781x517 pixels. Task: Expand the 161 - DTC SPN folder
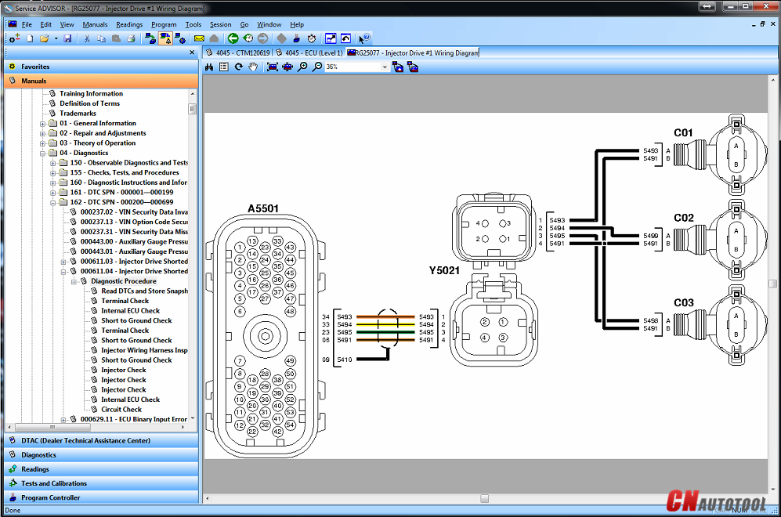pos(52,193)
